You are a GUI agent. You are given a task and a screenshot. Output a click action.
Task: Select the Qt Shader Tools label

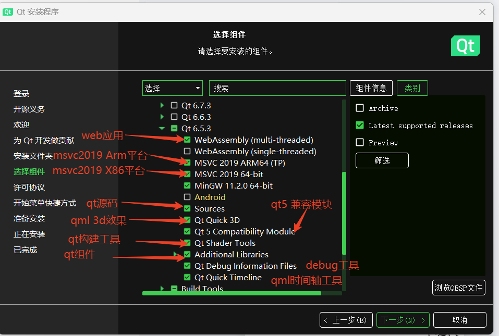(x=225, y=243)
